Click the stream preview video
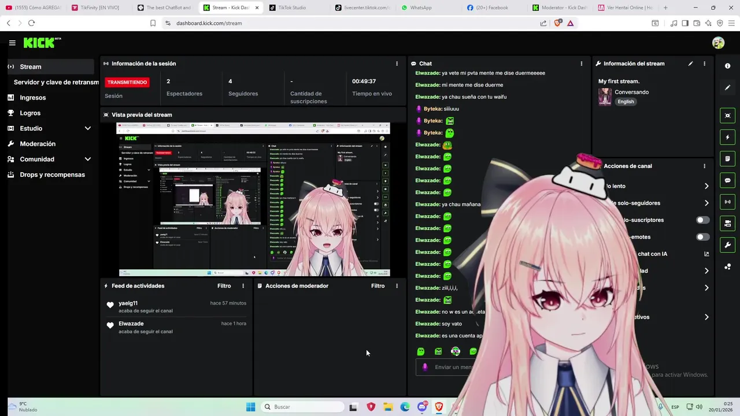Image resolution: width=740 pixels, height=416 pixels. click(253, 199)
